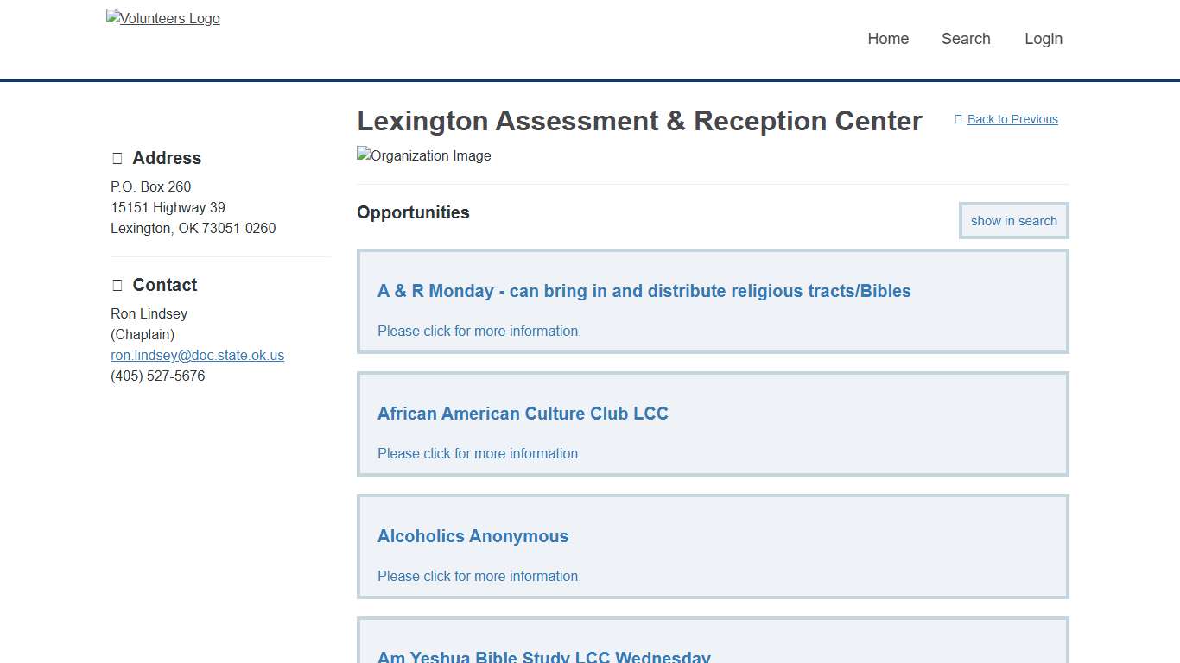
Task: Open African American Culture Club LCC opportunity
Action: tap(523, 414)
